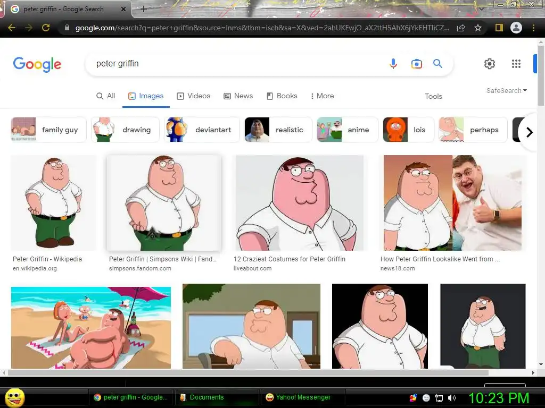Select the drawing suggestion chip
Screen dimensions: 545x408
[x=126, y=130]
